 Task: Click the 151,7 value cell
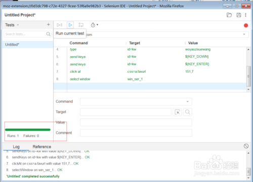tap(189, 72)
